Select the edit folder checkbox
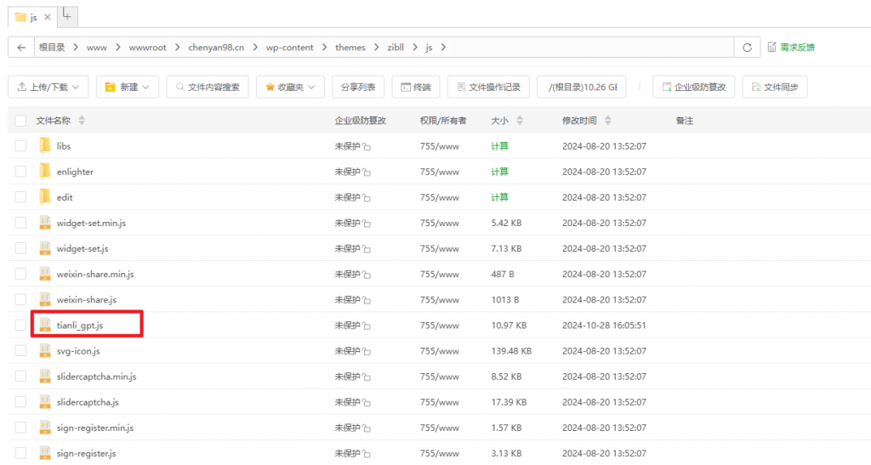This screenshot has width=871, height=465. pyautogui.click(x=20, y=197)
